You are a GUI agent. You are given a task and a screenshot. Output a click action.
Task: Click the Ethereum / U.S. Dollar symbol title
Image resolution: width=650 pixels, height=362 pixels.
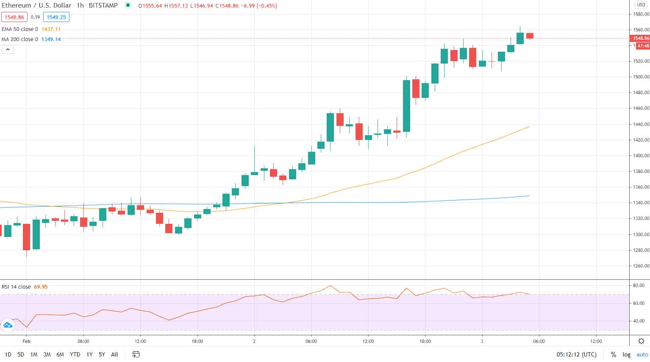tap(37, 6)
